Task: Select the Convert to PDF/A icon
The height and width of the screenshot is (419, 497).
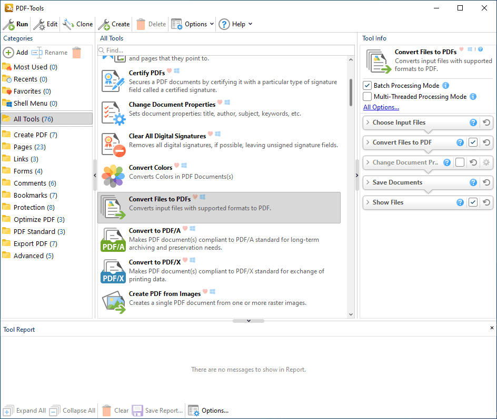Action: click(113, 239)
